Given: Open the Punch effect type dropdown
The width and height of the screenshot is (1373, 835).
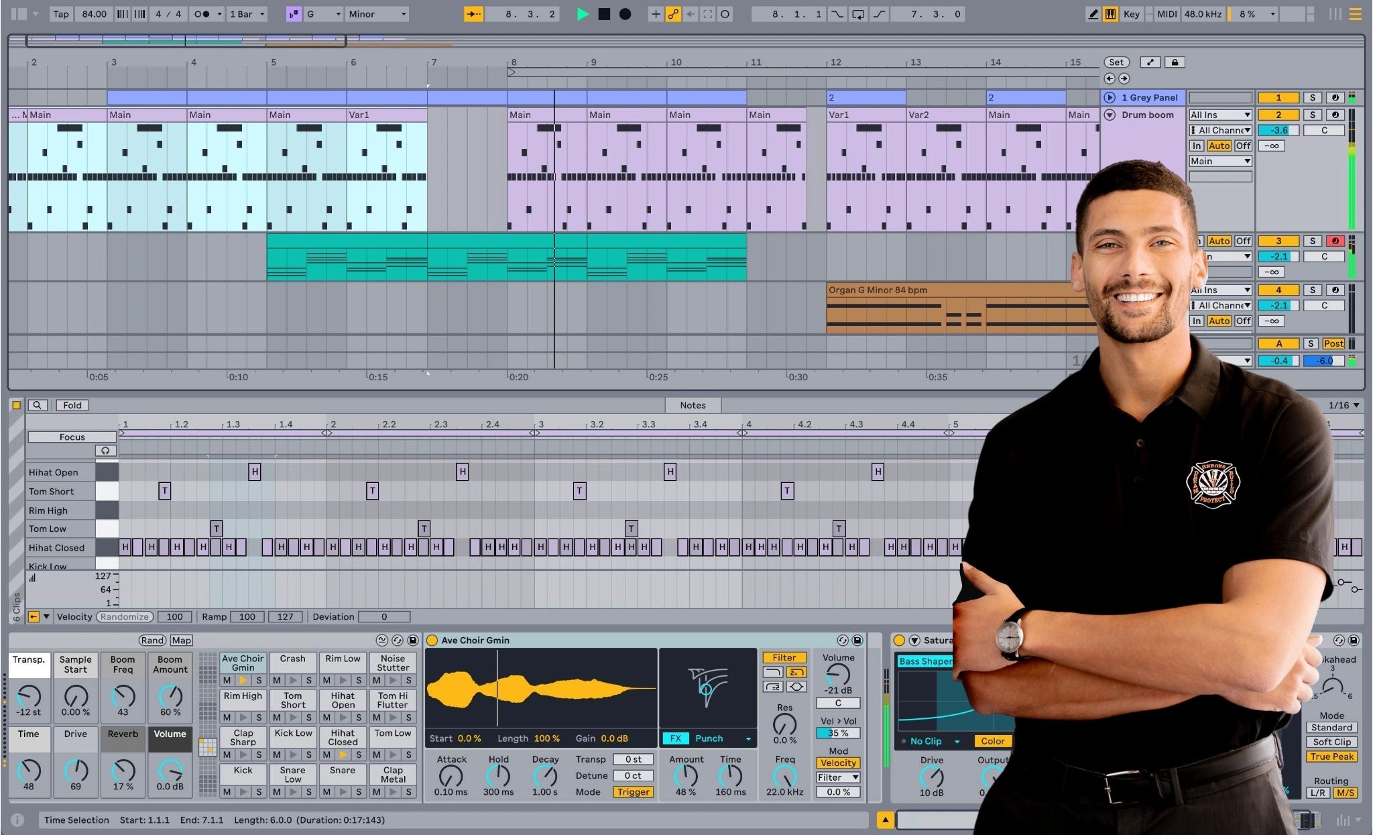Looking at the screenshot, I should click(x=723, y=738).
